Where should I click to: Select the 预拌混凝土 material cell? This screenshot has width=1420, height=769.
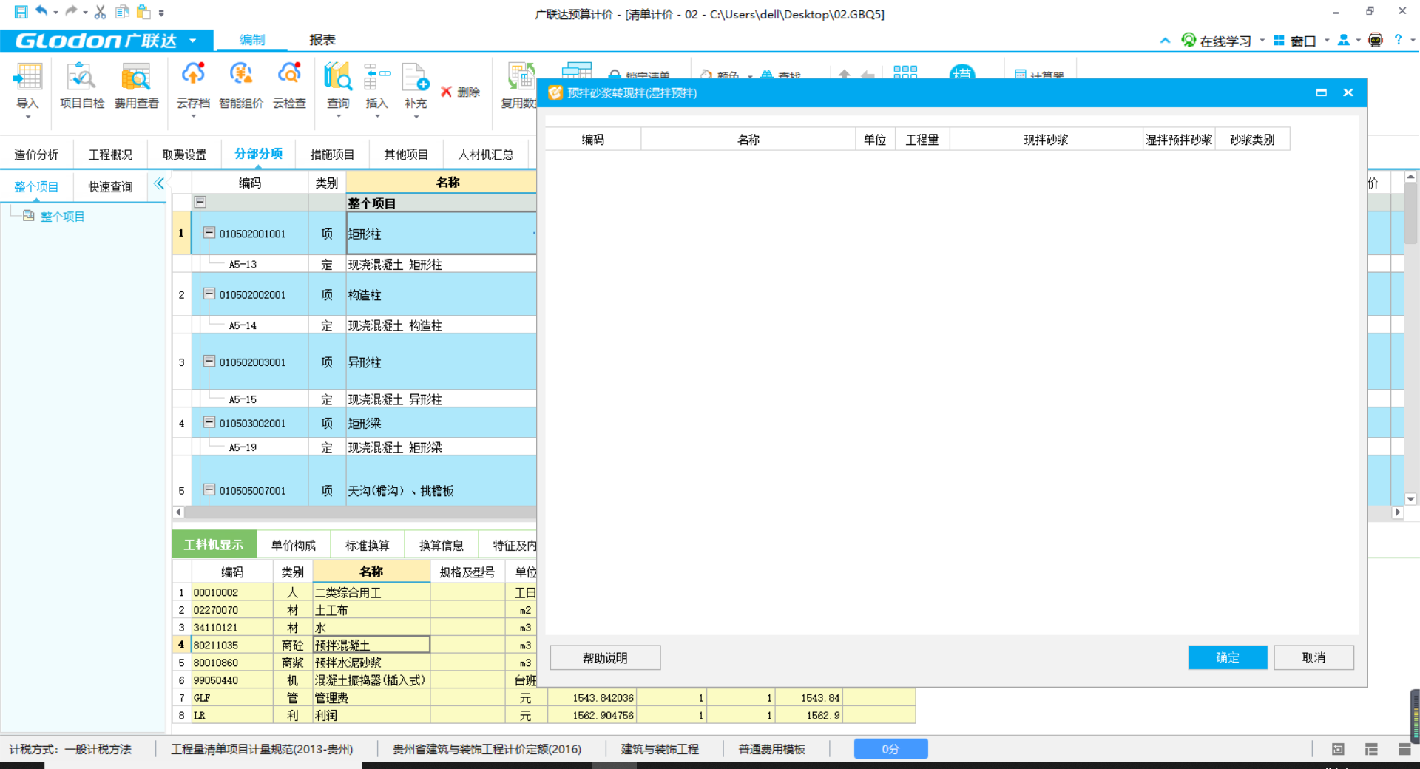[371, 645]
